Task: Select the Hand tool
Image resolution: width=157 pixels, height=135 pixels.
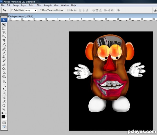Action: (x=4, y=105)
